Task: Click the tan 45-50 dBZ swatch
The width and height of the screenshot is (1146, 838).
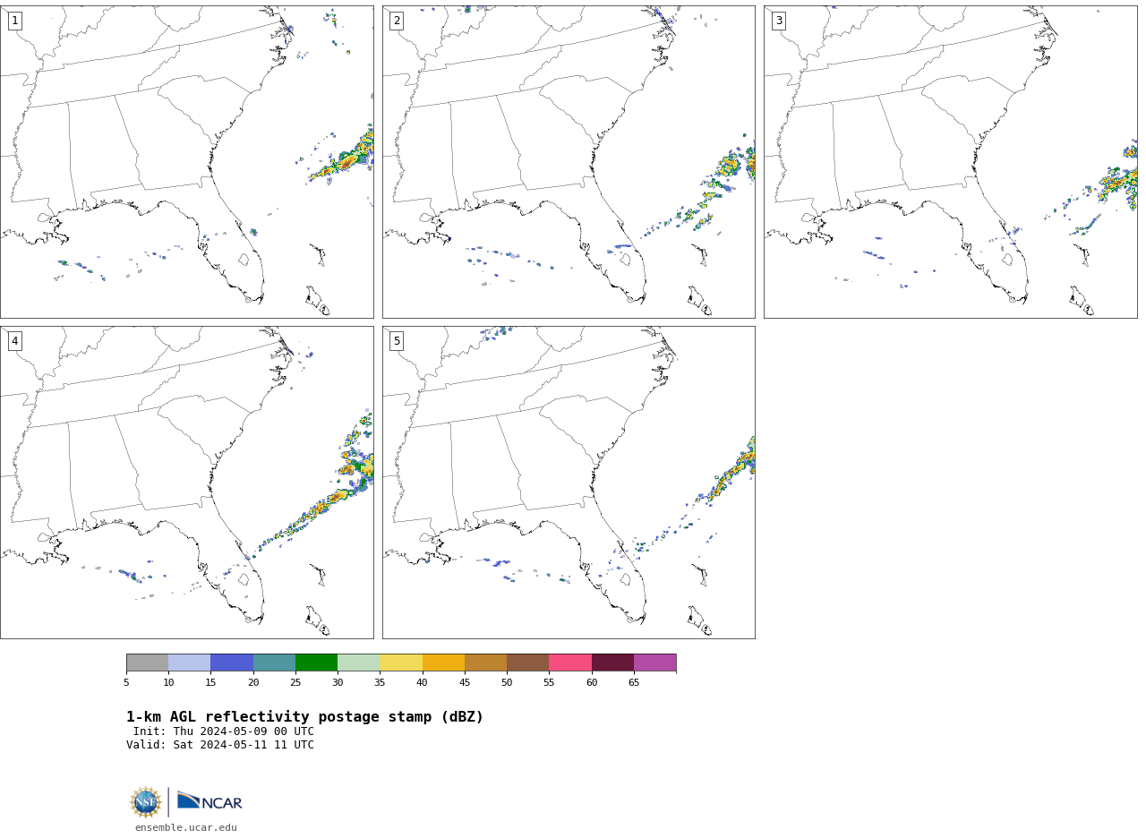Action: (x=485, y=663)
